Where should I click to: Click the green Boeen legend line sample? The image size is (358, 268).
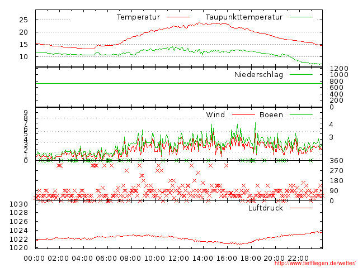pos(301,114)
